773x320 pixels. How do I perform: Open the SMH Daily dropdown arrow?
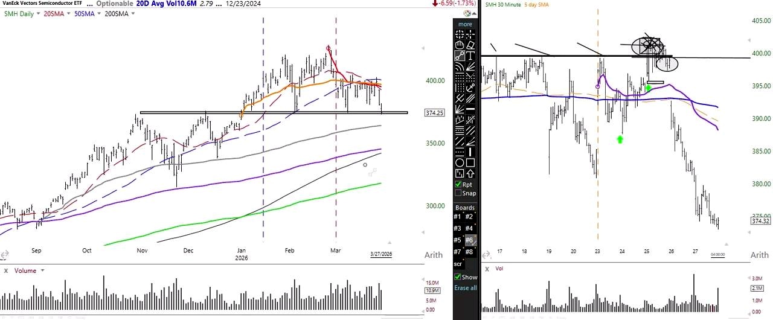point(37,13)
